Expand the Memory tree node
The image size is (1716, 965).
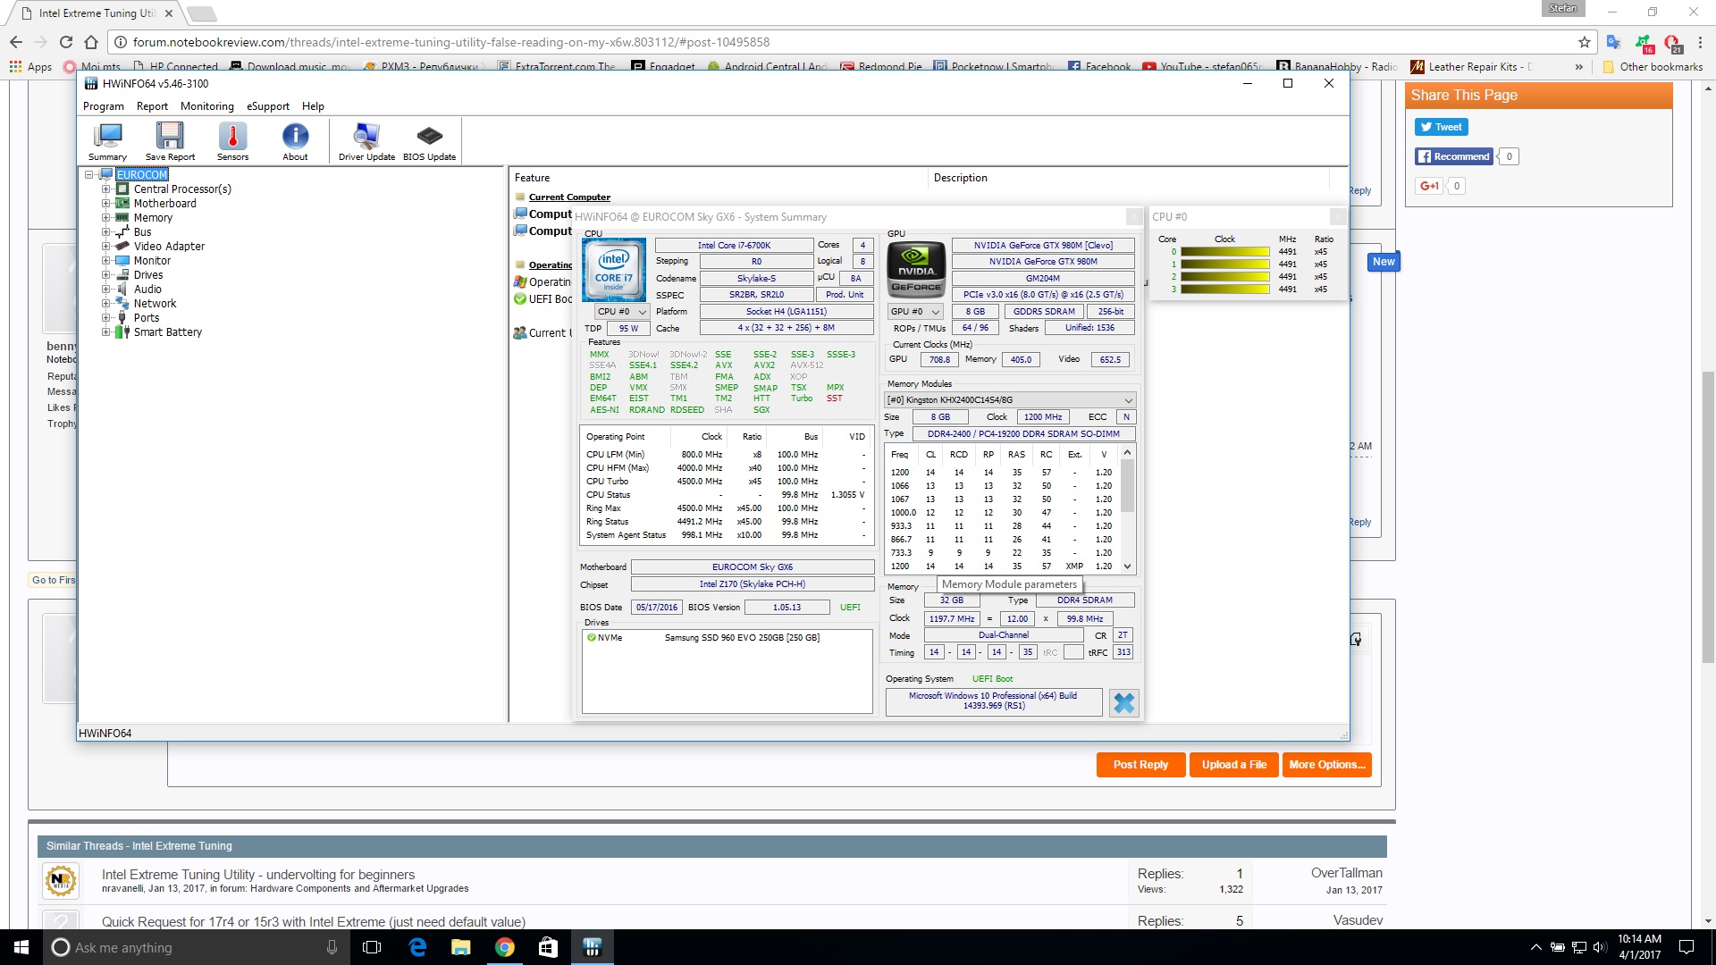tap(105, 218)
